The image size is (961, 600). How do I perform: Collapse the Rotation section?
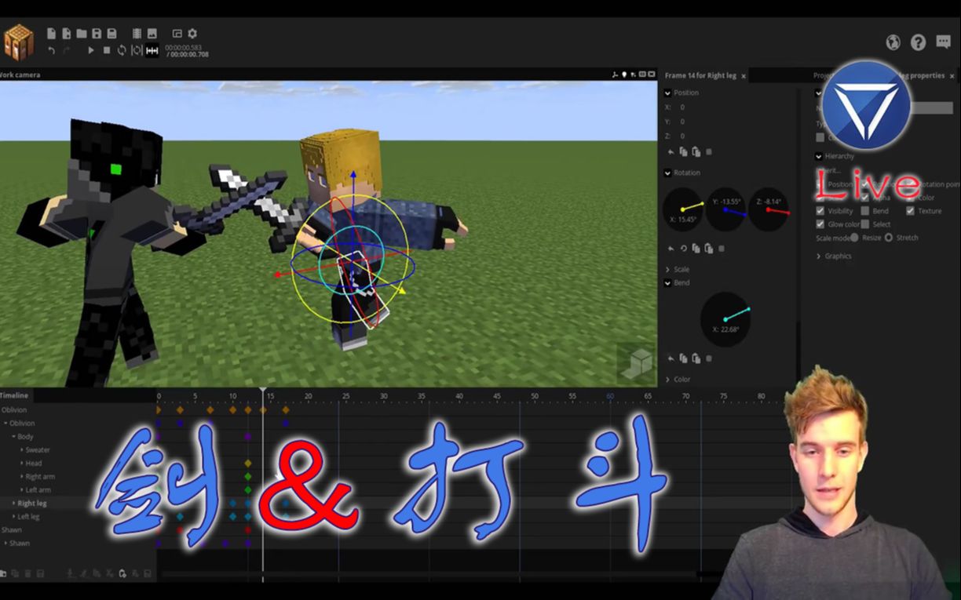pyautogui.click(x=667, y=173)
